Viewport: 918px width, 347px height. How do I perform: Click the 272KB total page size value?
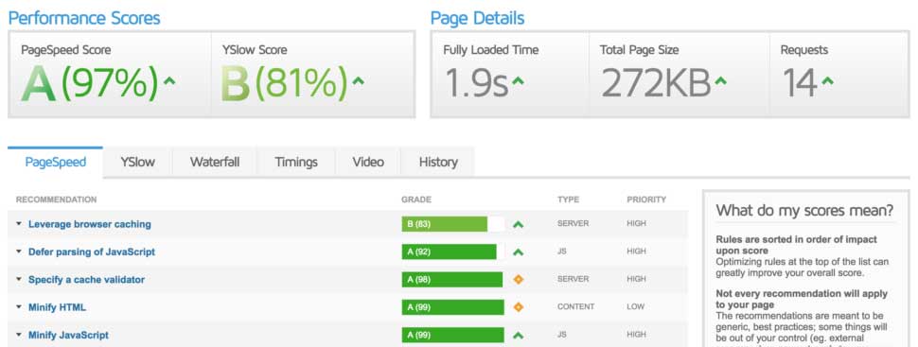tap(656, 82)
